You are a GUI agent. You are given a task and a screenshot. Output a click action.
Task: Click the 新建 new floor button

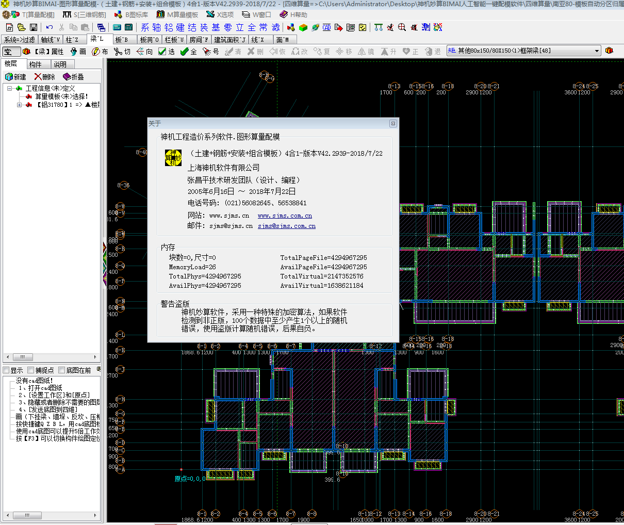[15, 77]
